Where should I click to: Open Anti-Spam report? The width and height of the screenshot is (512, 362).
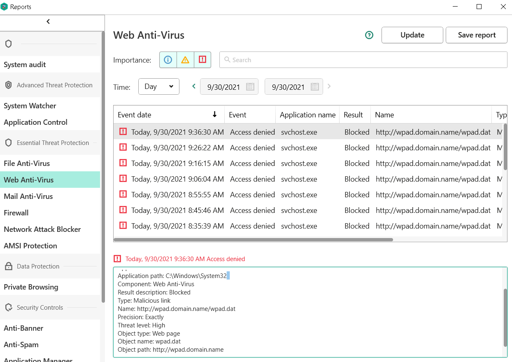click(x=50, y=345)
